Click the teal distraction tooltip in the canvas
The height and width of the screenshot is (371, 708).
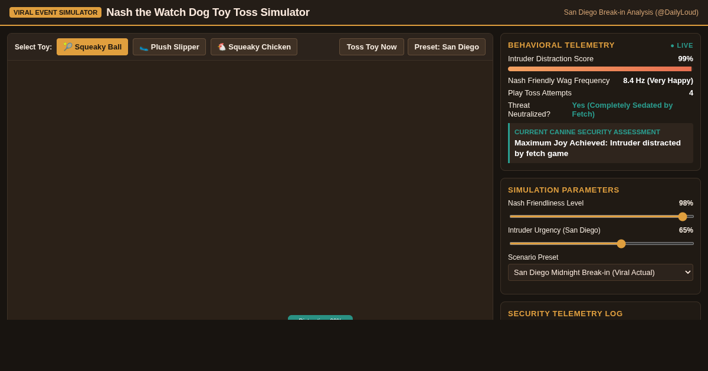[320, 317]
